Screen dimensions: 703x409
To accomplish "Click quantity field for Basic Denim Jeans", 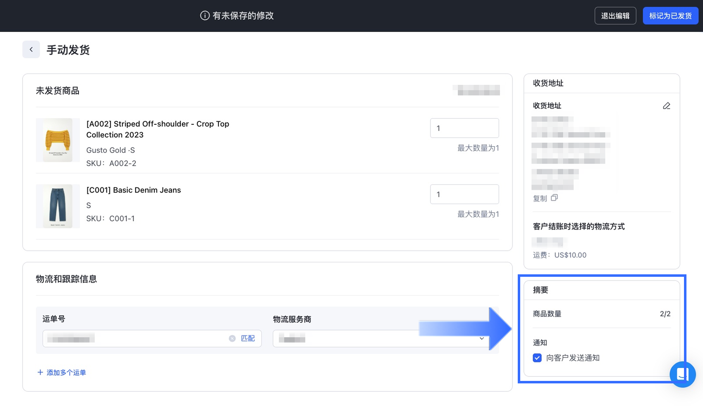I will coord(464,194).
